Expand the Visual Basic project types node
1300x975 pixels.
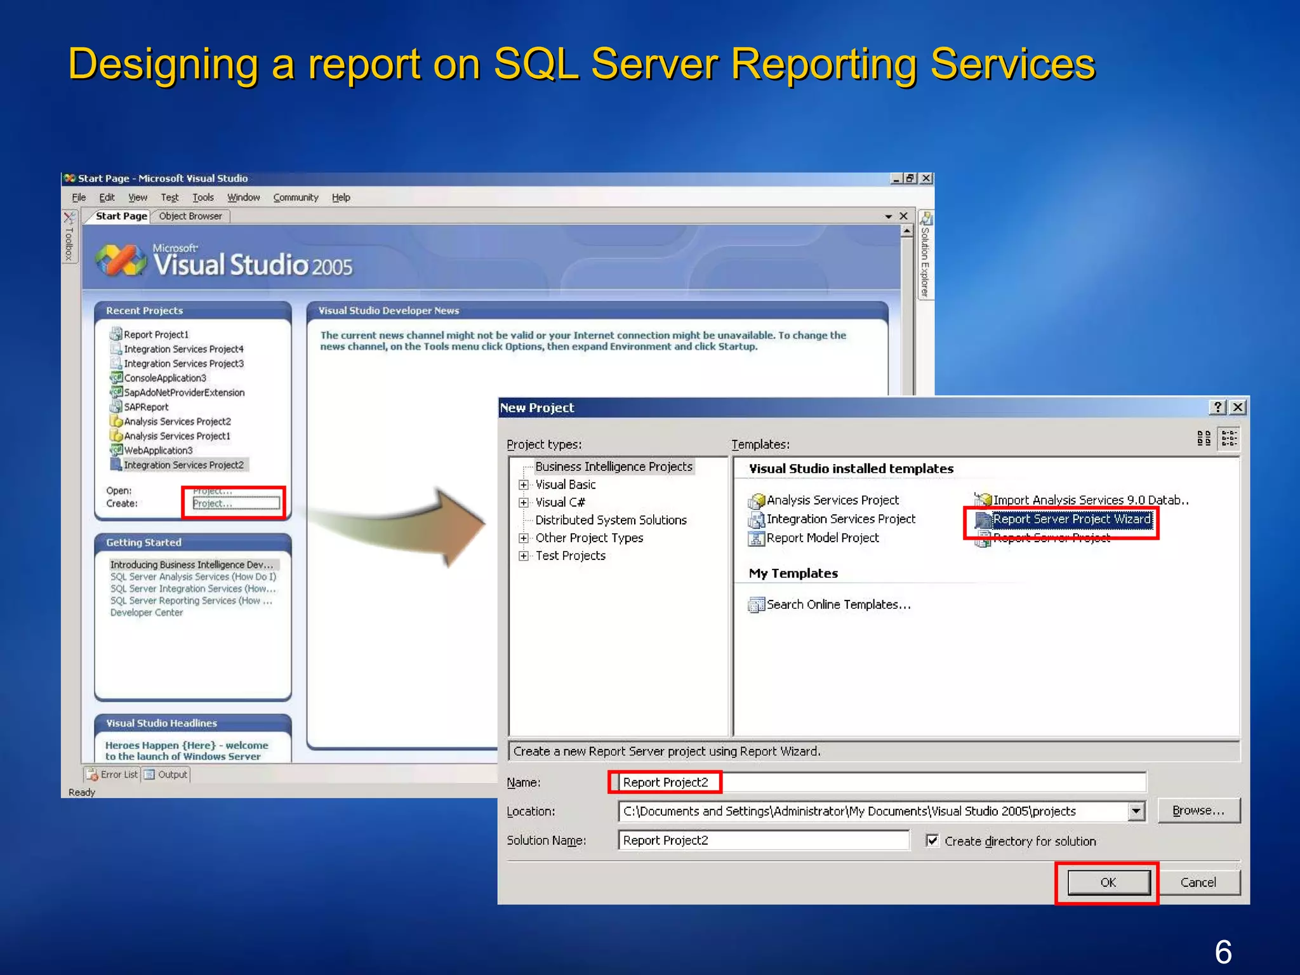coord(524,485)
